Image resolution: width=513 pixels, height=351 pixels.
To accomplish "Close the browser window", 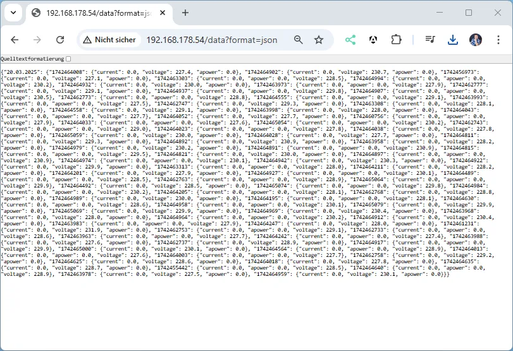I will tap(498, 13).
